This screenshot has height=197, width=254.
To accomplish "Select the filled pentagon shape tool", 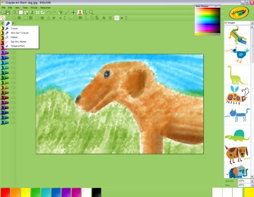I will point(42,18).
